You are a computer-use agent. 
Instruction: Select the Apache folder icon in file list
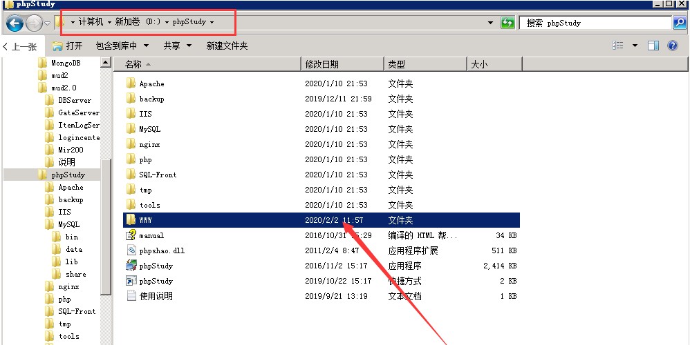pos(131,83)
